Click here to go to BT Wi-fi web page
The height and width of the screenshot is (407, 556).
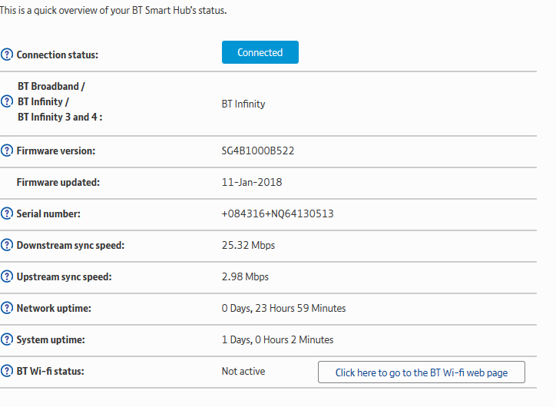(x=422, y=372)
